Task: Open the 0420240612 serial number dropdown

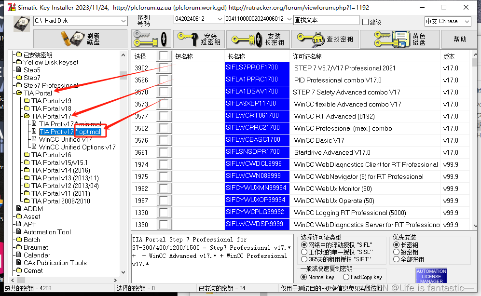Action: pyautogui.click(x=220, y=19)
